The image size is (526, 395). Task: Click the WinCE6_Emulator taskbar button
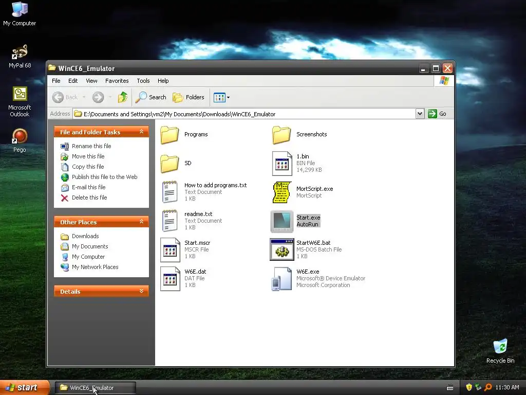[95, 388]
